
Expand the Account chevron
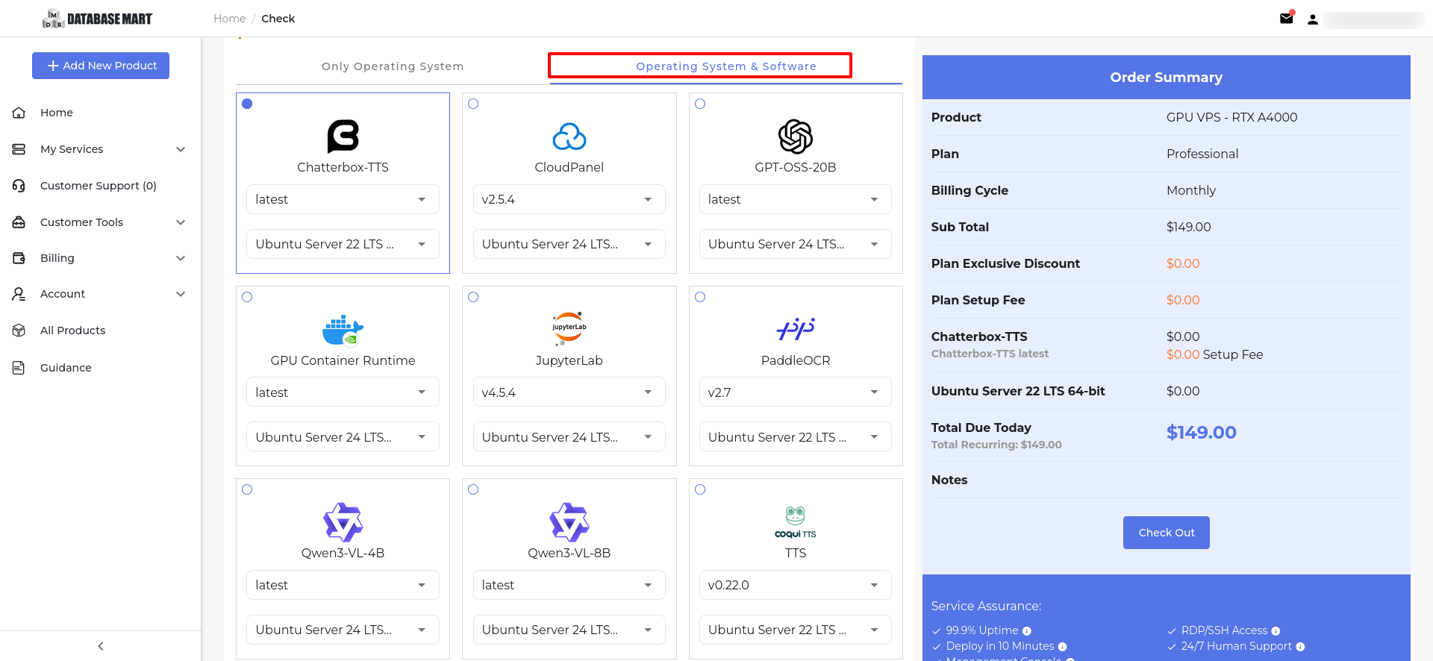[181, 294]
